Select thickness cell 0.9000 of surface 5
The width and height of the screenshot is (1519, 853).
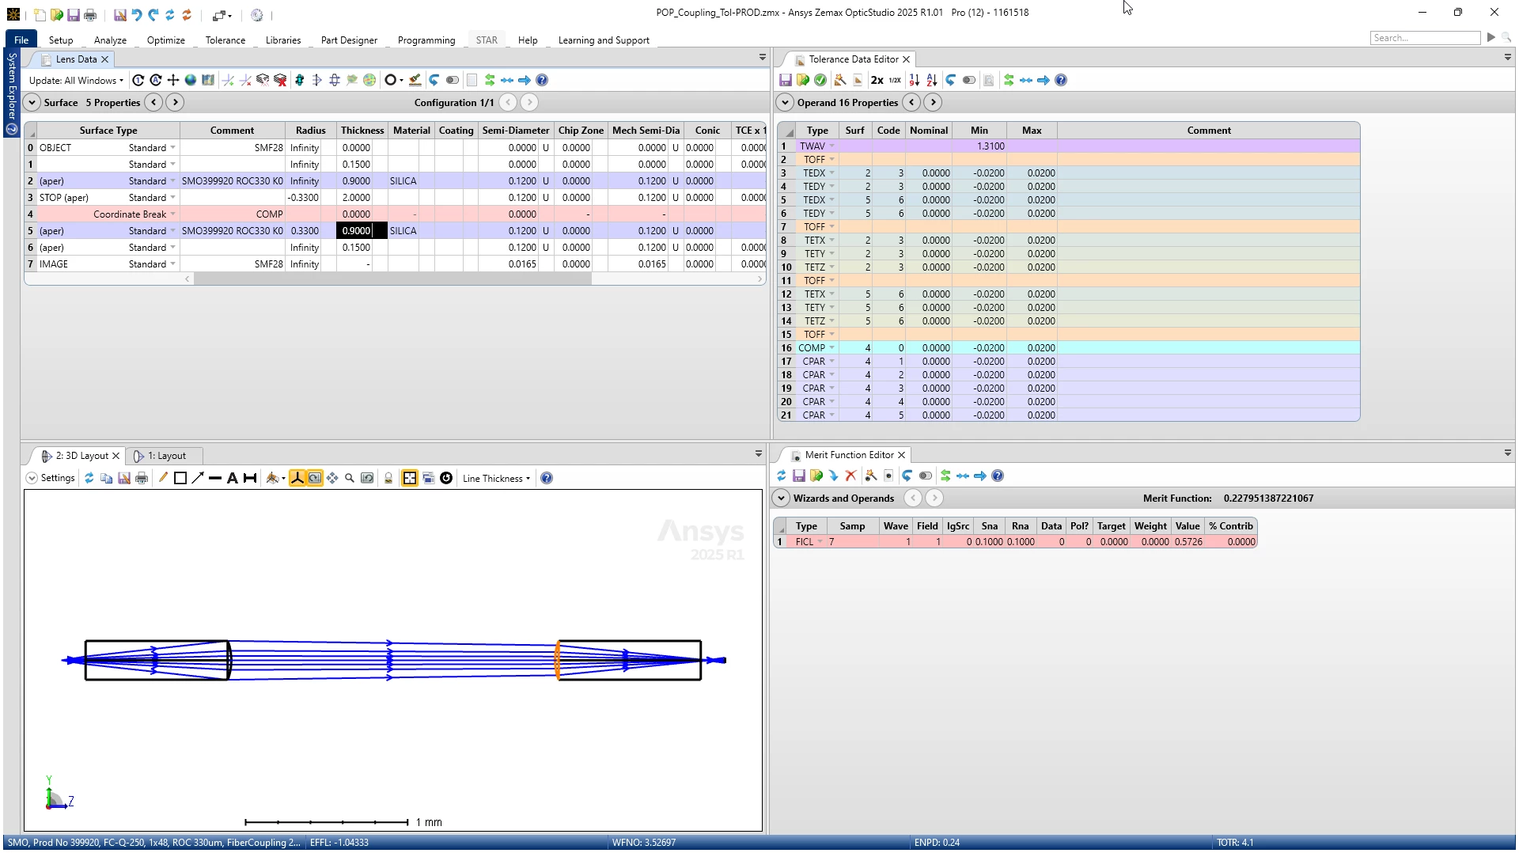click(x=362, y=230)
